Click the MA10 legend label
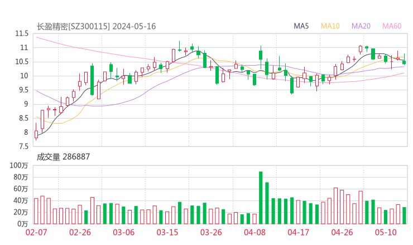The width and height of the screenshot is (413, 245). 330,26
